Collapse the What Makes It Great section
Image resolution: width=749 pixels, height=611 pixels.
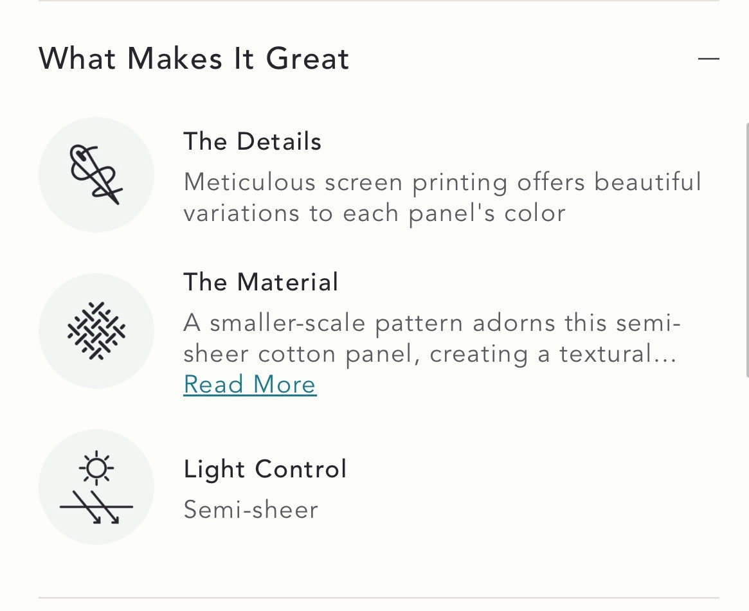coord(708,58)
